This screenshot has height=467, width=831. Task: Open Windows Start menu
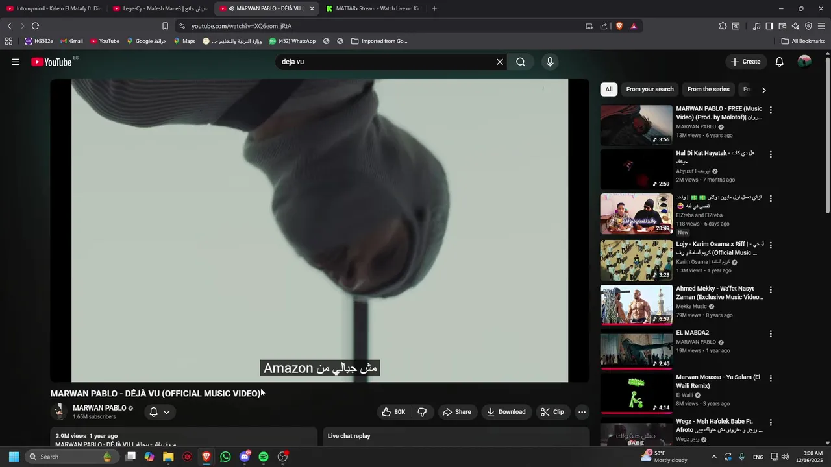(14, 457)
